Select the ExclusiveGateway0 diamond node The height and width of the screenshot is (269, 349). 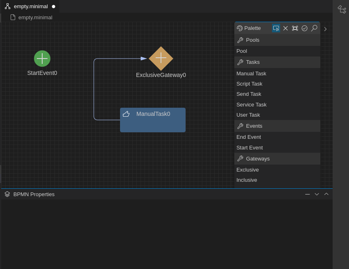tap(161, 59)
